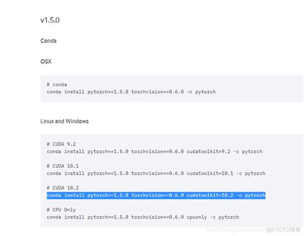Click 'torchvision==0.6.0' in the OSX command

point(158,92)
